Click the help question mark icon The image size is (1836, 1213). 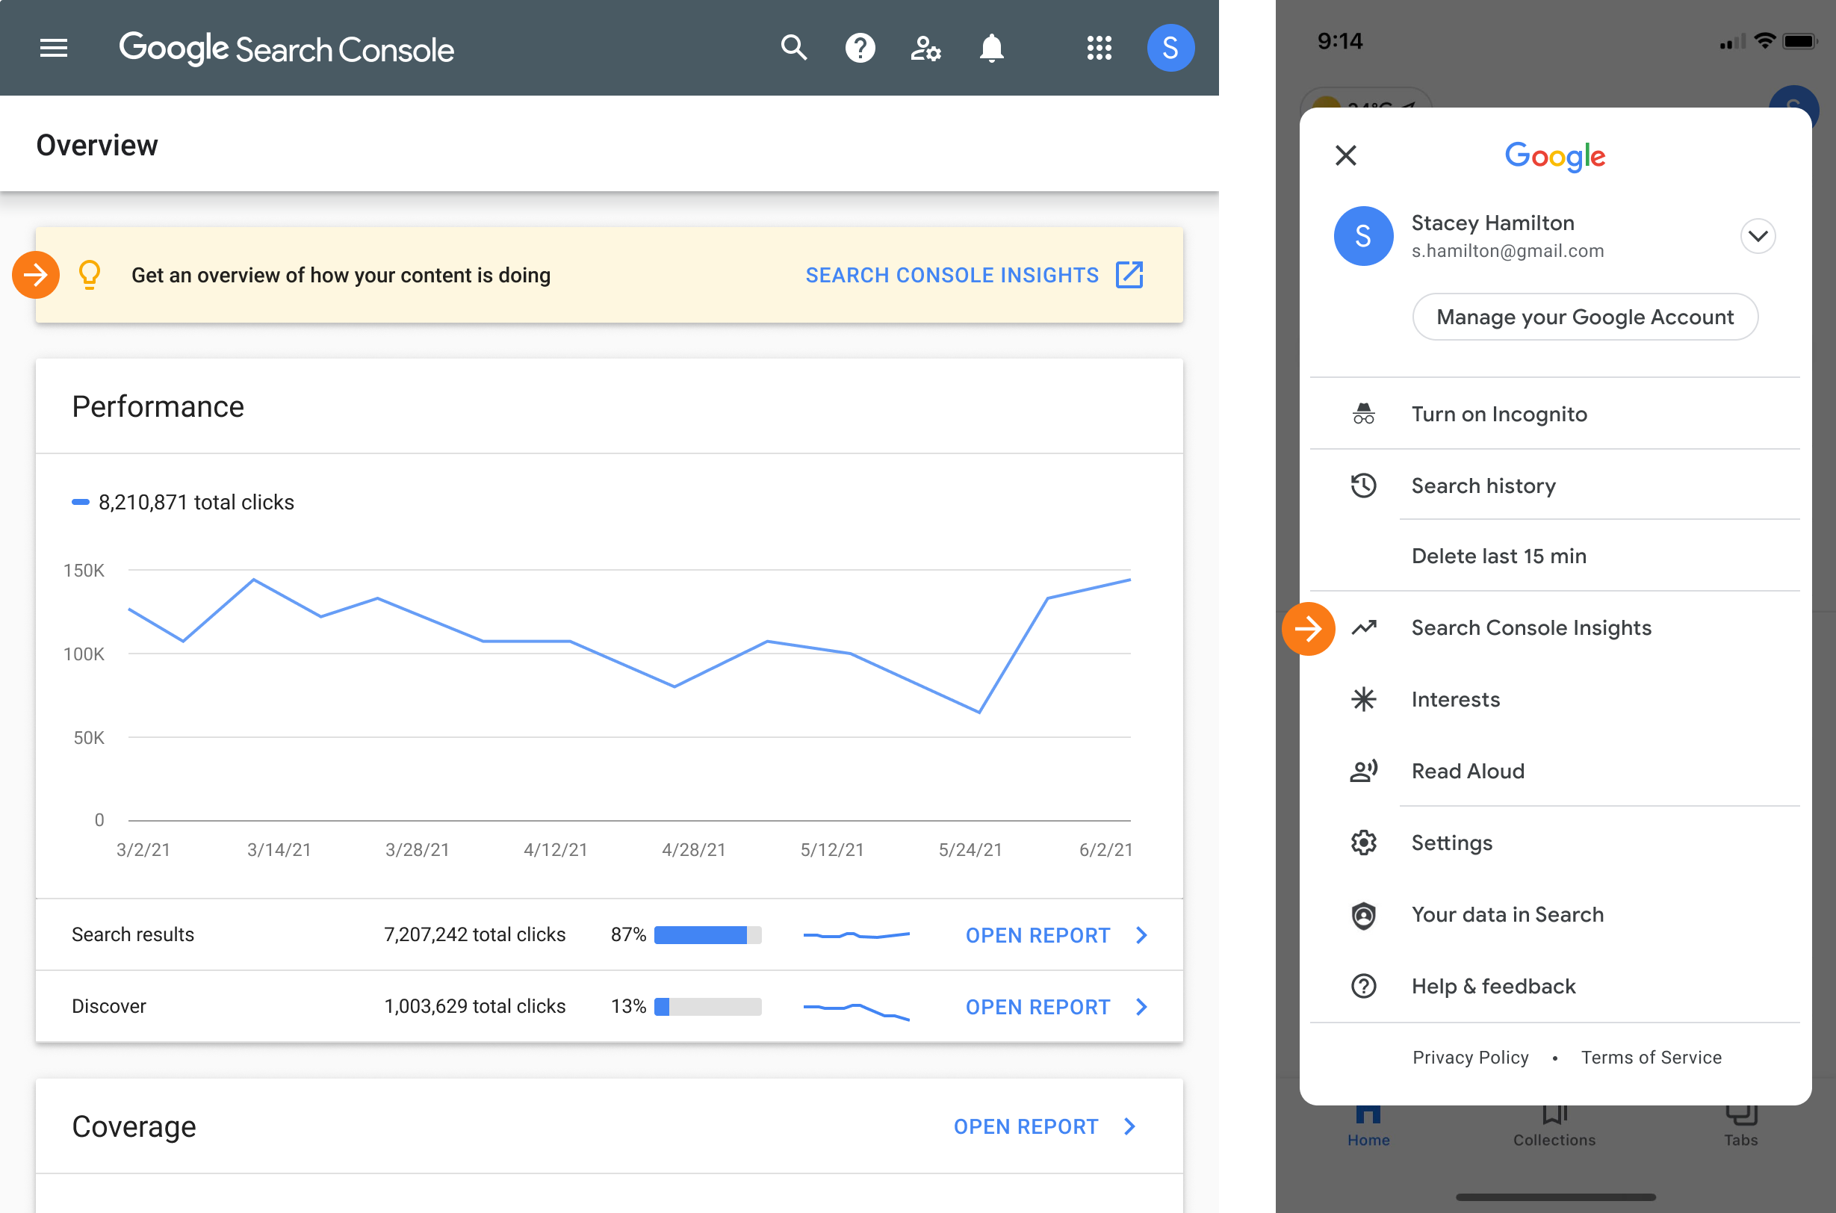click(x=860, y=47)
